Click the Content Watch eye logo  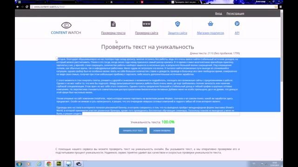66,25
